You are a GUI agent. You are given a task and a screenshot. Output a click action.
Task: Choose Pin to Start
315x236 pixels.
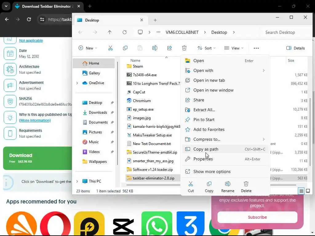(x=225, y=120)
